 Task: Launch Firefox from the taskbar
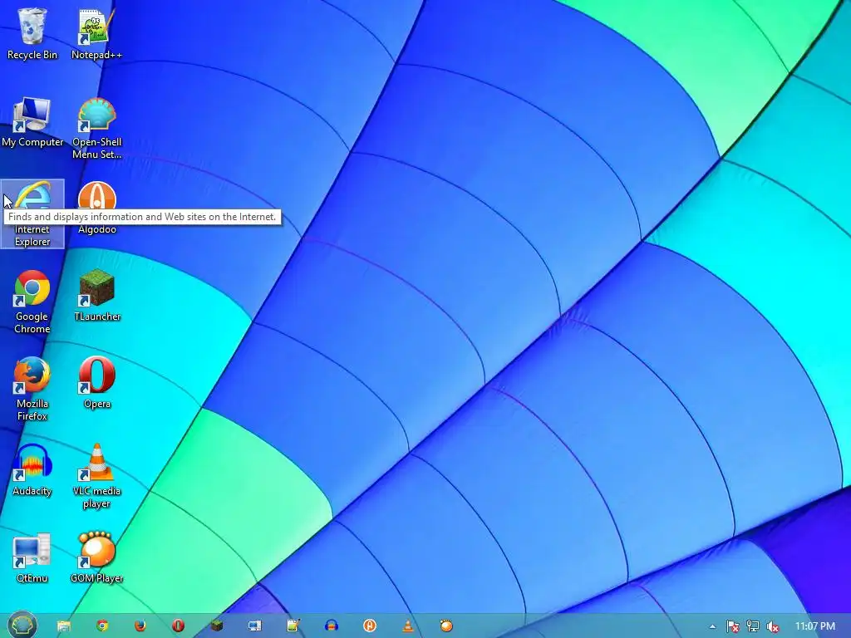[x=140, y=626]
